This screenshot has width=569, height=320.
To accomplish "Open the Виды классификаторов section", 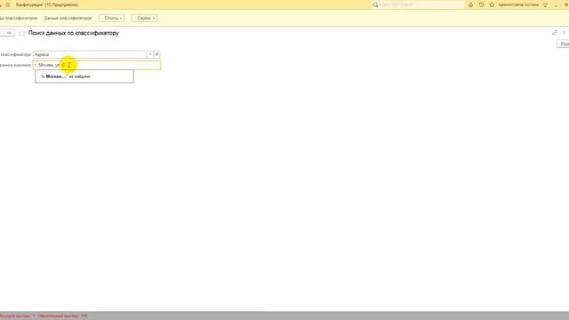I will (19, 18).
